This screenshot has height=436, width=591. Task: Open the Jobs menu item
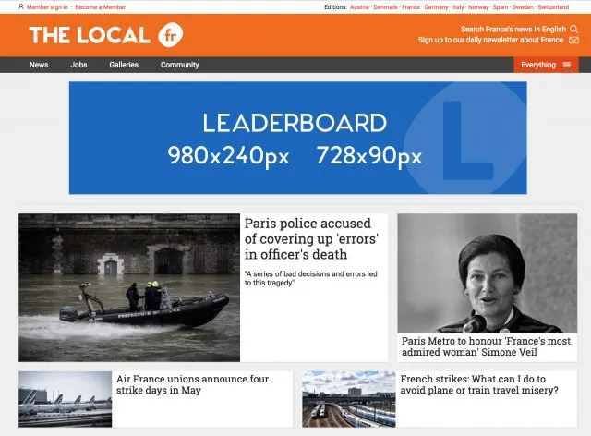(78, 65)
